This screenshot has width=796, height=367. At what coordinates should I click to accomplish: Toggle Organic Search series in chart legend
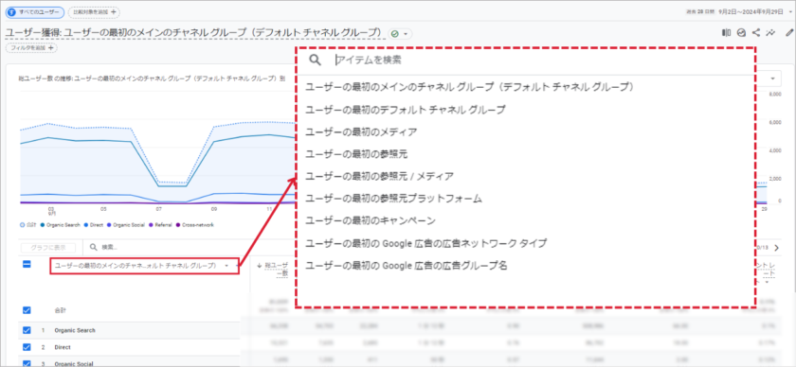click(60, 224)
